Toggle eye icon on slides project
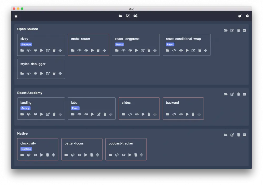The height and width of the screenshot is (185, 263). [137, 114]
